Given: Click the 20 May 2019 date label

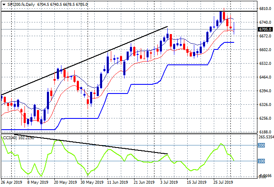Looking at the screenshot, I should pos(65,182).
